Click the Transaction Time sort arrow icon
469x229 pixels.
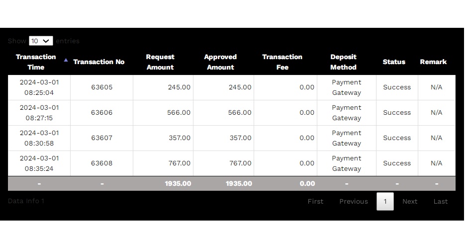pos(66,60)
